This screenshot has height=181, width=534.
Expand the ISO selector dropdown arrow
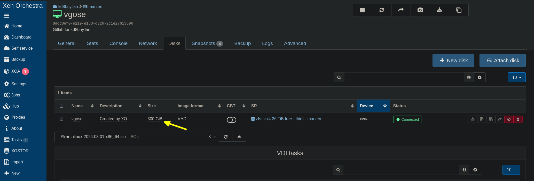click(x=215, y=137)
